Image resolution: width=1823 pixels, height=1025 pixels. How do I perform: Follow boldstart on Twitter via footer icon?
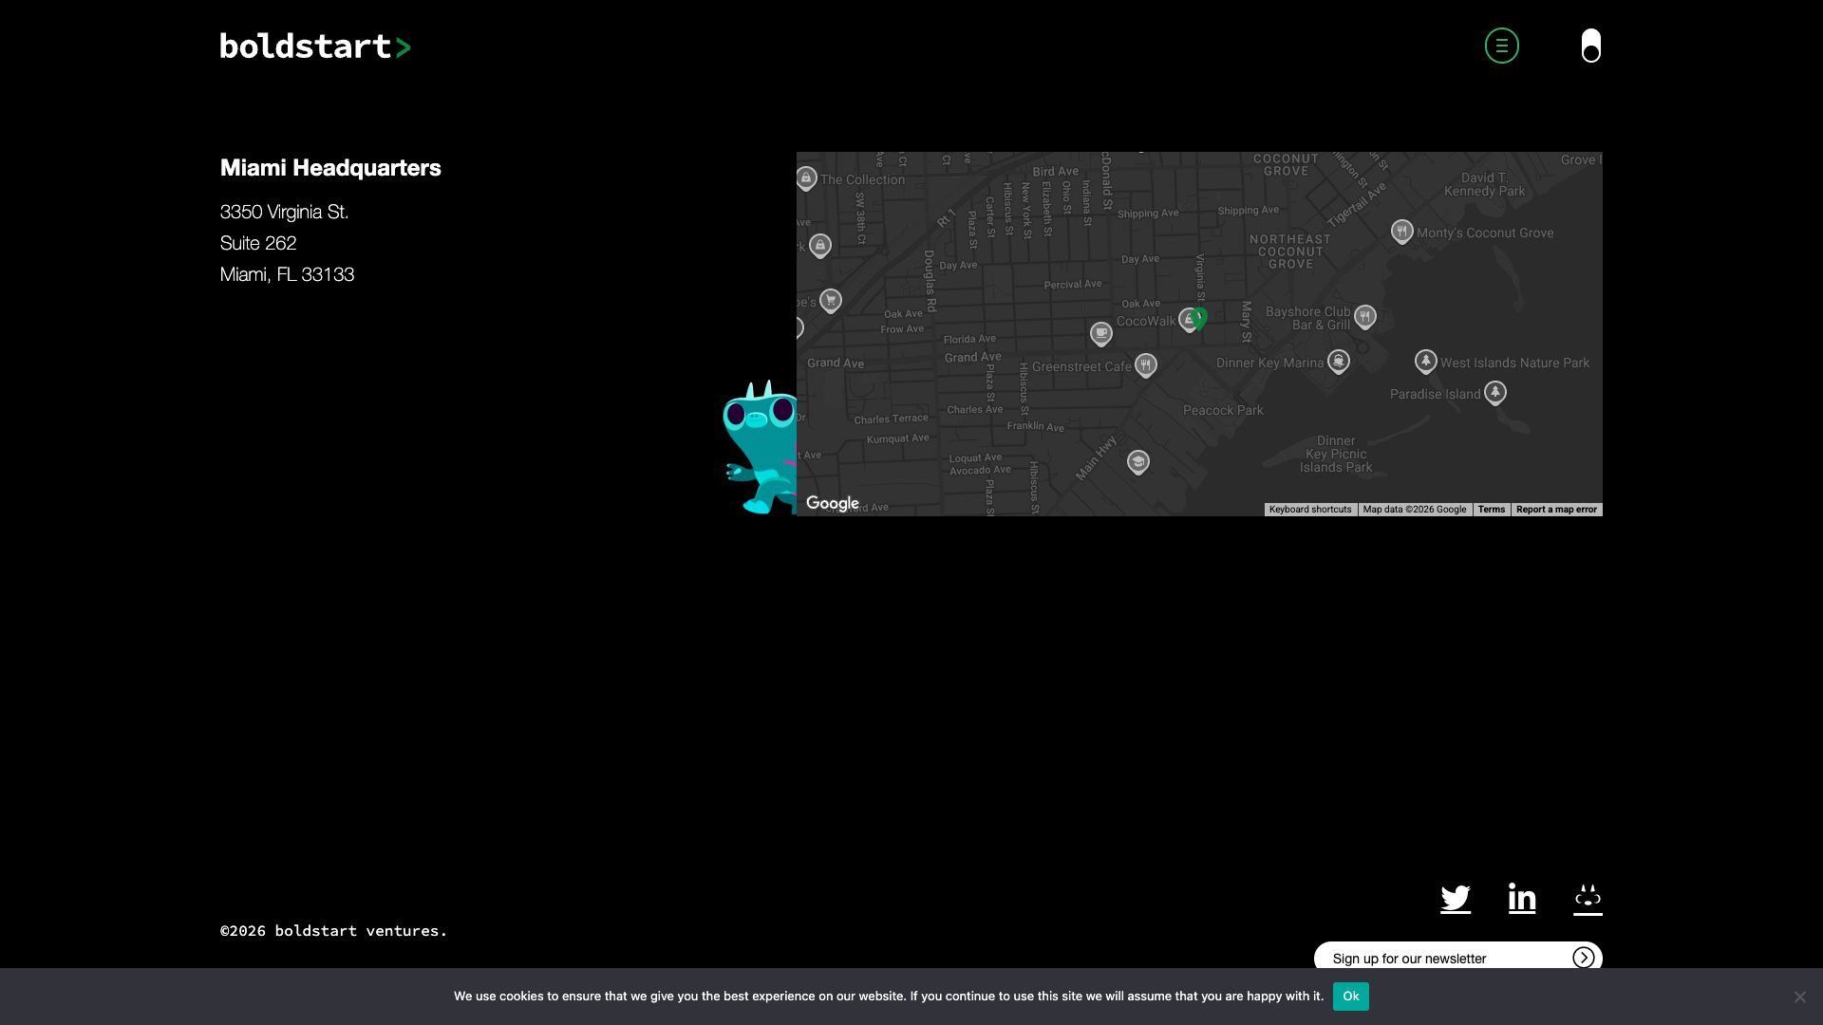point(1456,899)
